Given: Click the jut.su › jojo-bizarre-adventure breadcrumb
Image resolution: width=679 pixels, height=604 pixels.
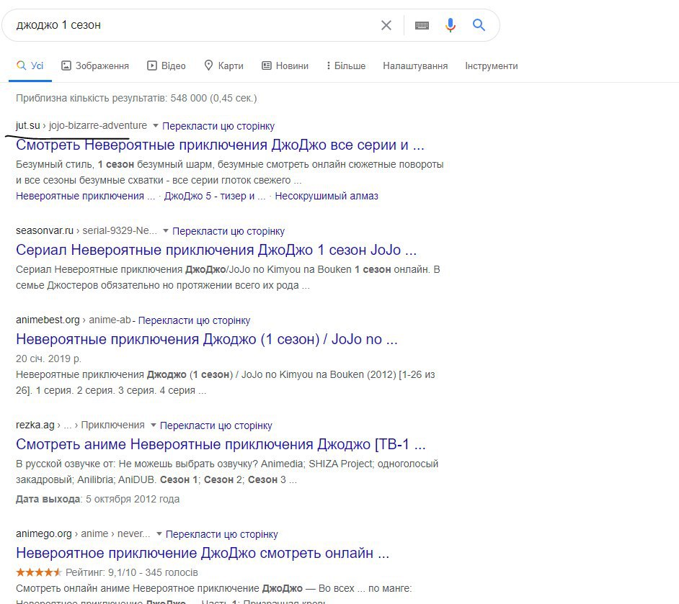Looking at the screenshot, I should pyautogui.click(x=81, y=125).
